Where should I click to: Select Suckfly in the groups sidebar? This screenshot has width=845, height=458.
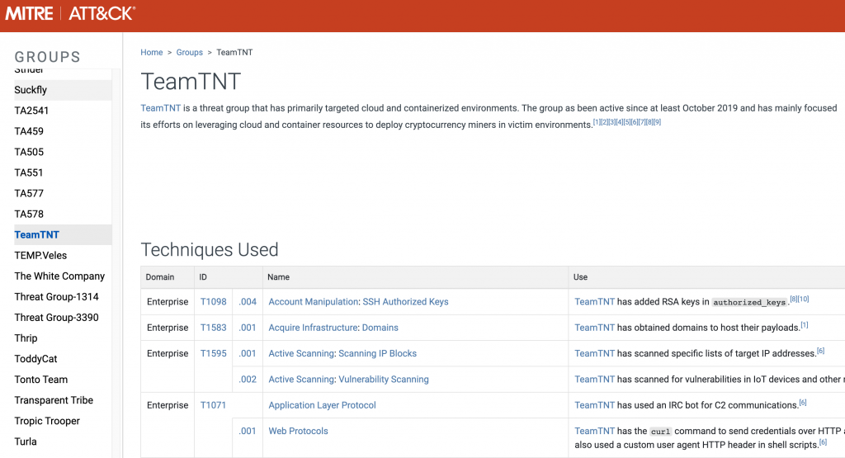(x=31, y=90)
